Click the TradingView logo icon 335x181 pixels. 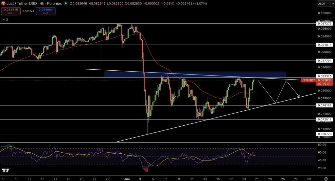click(x=6, y=170)
